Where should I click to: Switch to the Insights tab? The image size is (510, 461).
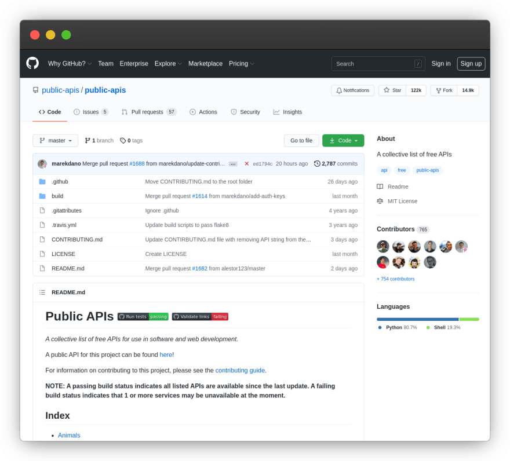[x=287, y=112]
